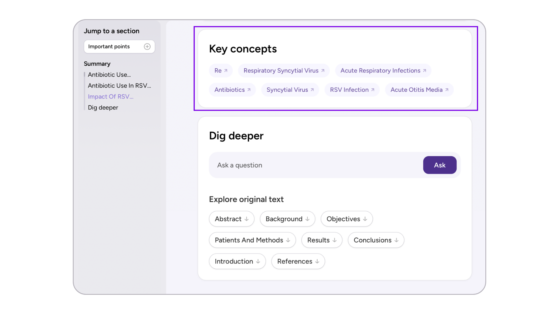559x314 pixels.
Task: Submit question with the Ask button
Action: [x=440, y=165]
